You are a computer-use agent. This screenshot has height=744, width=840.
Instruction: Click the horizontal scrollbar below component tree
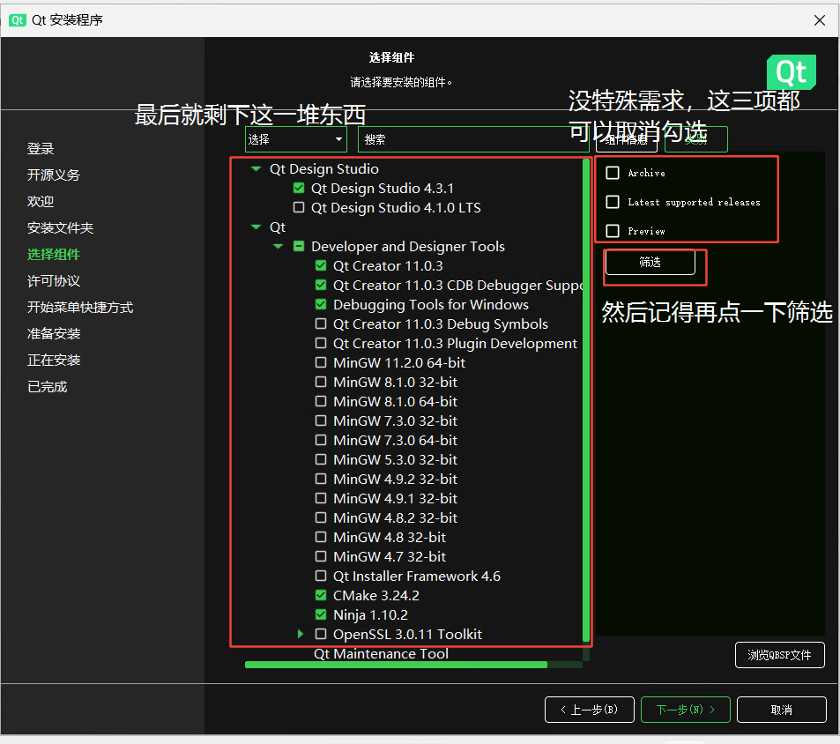pos(396,665)
